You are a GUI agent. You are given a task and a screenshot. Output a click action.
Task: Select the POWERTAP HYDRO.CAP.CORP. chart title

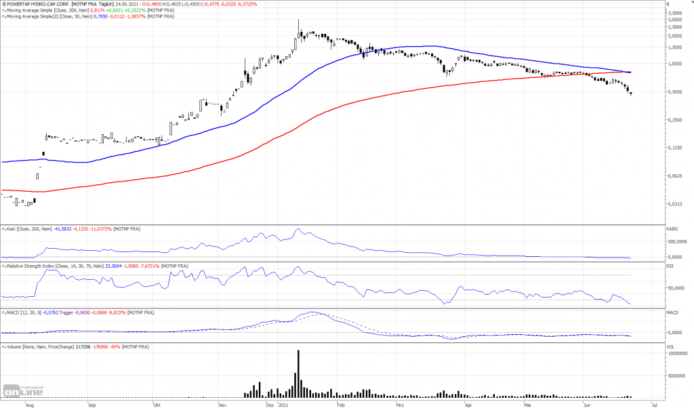38,4
